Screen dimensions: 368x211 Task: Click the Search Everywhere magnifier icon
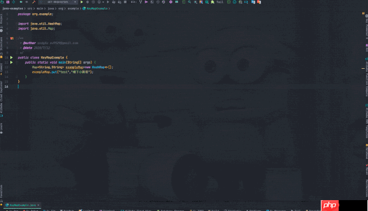[189, 2]
